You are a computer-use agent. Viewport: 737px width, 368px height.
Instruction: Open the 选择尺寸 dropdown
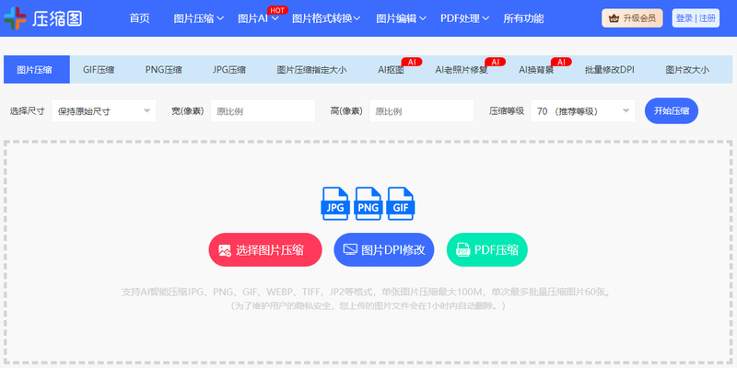coord(103,111)
